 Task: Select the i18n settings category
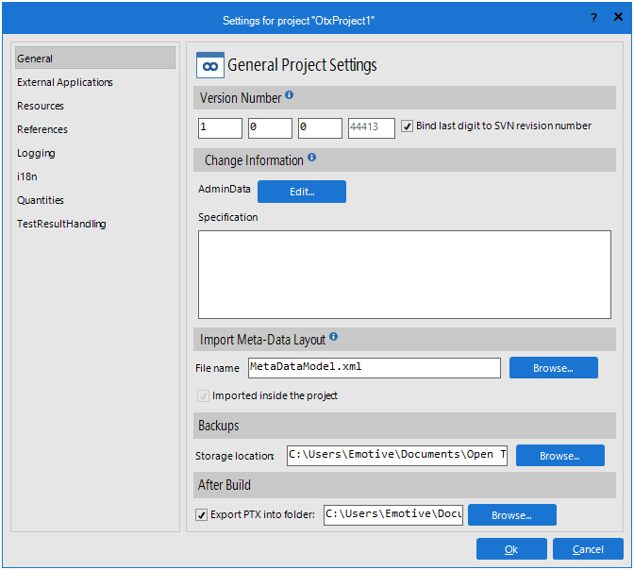[27, 176]
